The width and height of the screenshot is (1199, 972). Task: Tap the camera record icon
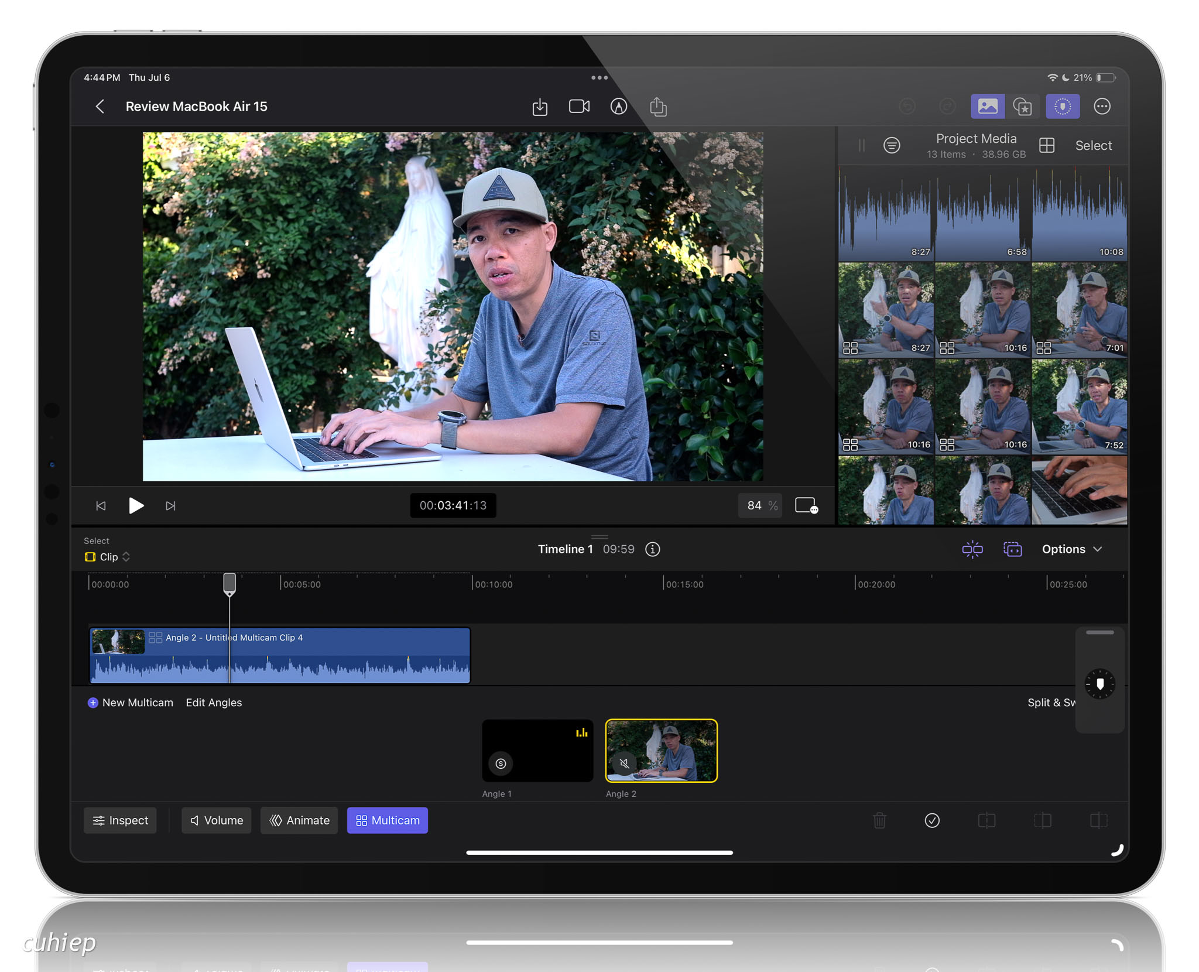point(579,107)
